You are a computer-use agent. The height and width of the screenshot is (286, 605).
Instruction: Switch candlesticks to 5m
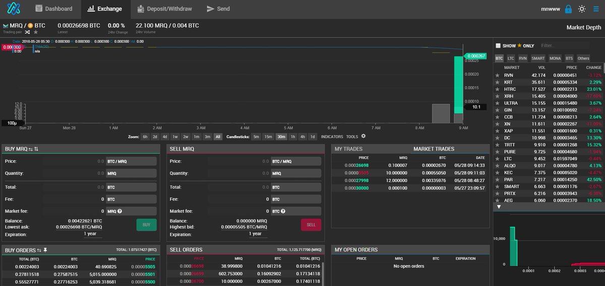click(256, 136)
